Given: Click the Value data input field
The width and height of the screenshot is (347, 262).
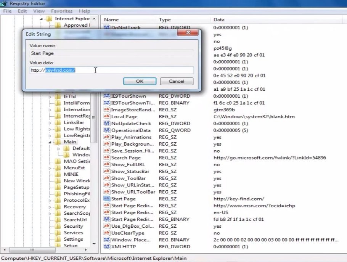Looking at the screenshot, I should coord(112,70).
